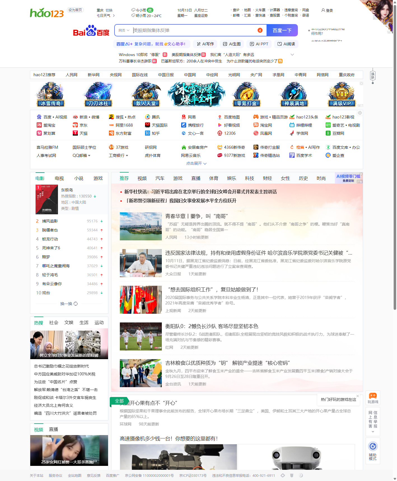397x481 pixels.
Task: Click the 全部 green category tag
Action: coord(120,401)
